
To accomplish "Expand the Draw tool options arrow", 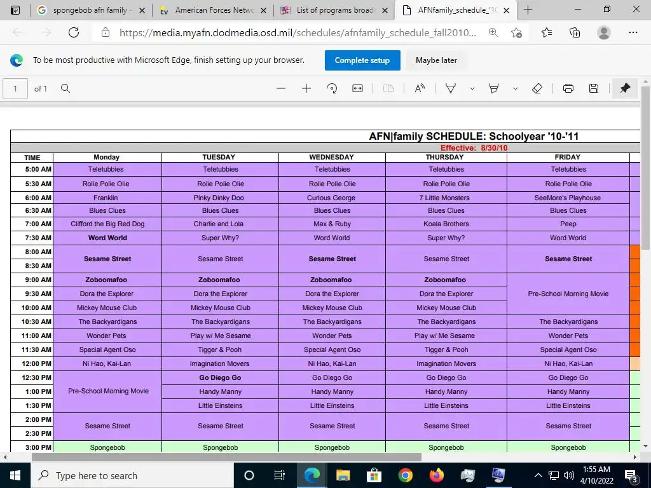I will (x=472, y=88).
